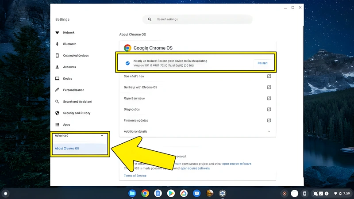Open the Bluetooth settings section
Screen dimensions: 354x199
tap(69, 44)
